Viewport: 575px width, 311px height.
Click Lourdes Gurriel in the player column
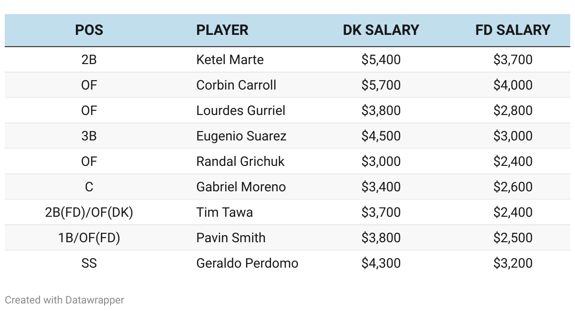[x=241, y=111]
